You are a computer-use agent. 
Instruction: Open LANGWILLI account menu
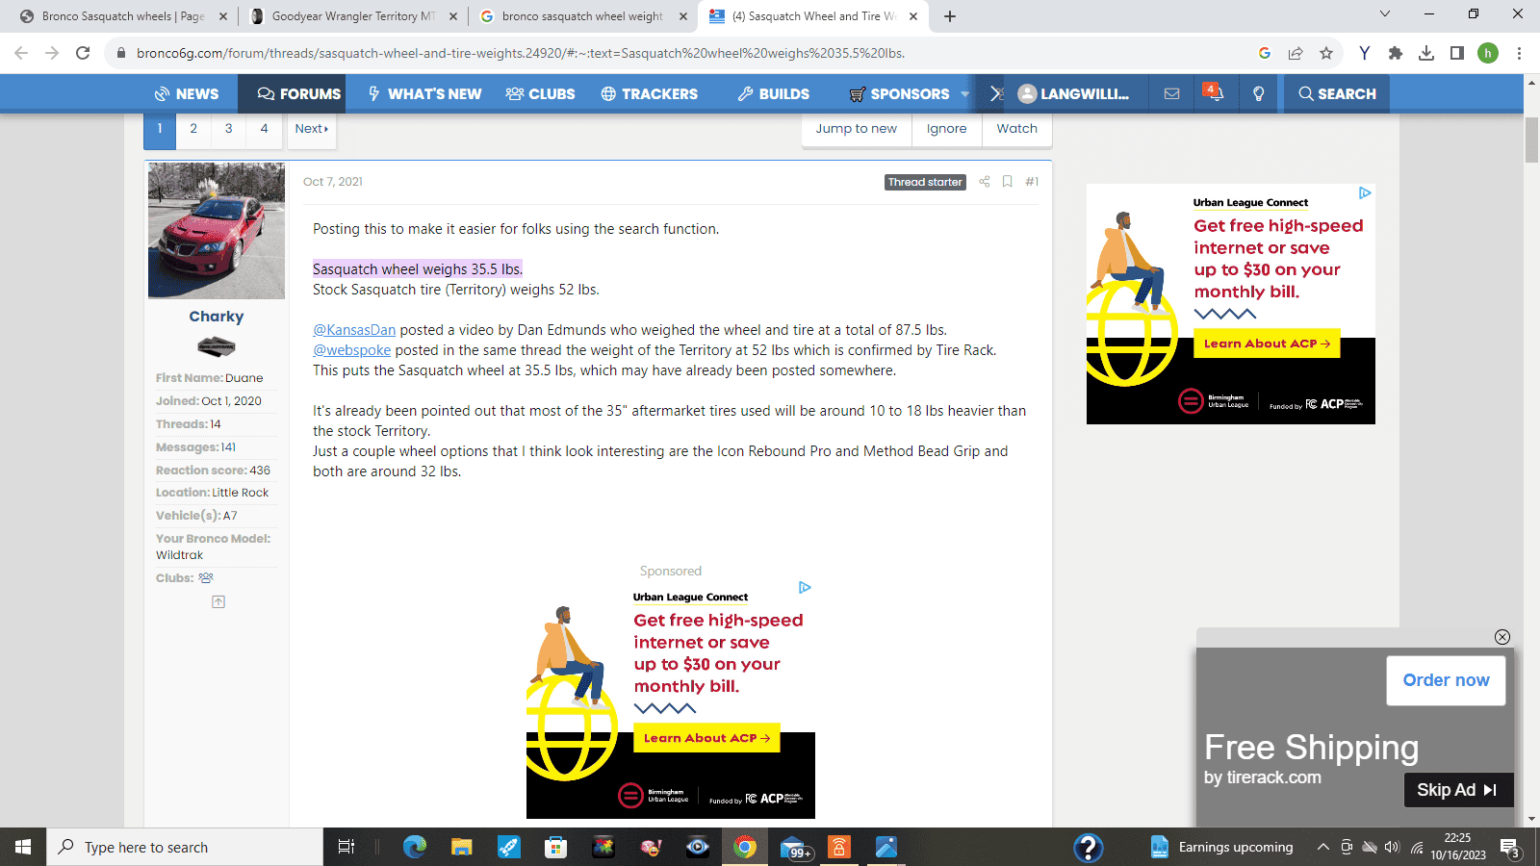click(1073, 93)
